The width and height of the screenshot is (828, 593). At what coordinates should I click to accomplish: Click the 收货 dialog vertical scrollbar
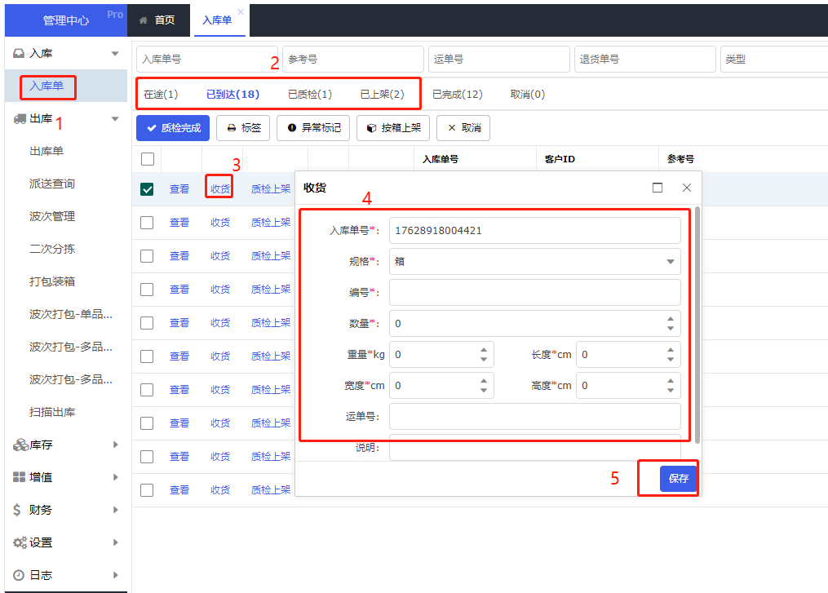point(697,325)
